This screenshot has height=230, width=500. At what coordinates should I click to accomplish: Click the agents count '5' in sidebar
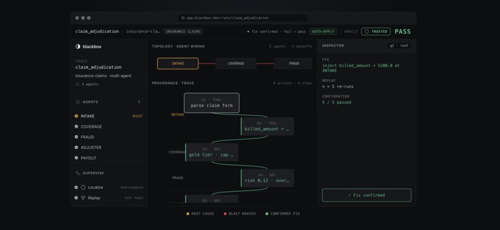coord(139,102)
